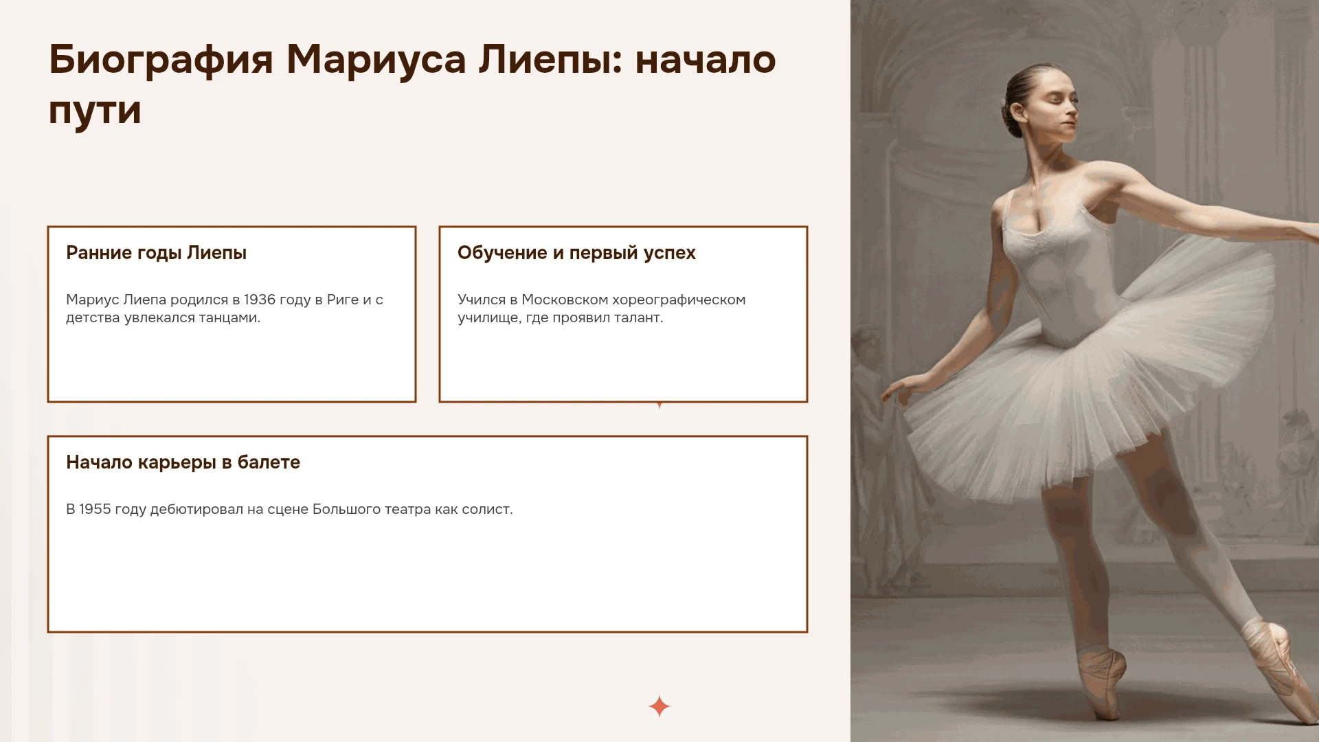Screen dimensions: 1319x742
Task: Click the 1955 Bolshoi Theatre debut sentence
Action: tap(289, 509)
